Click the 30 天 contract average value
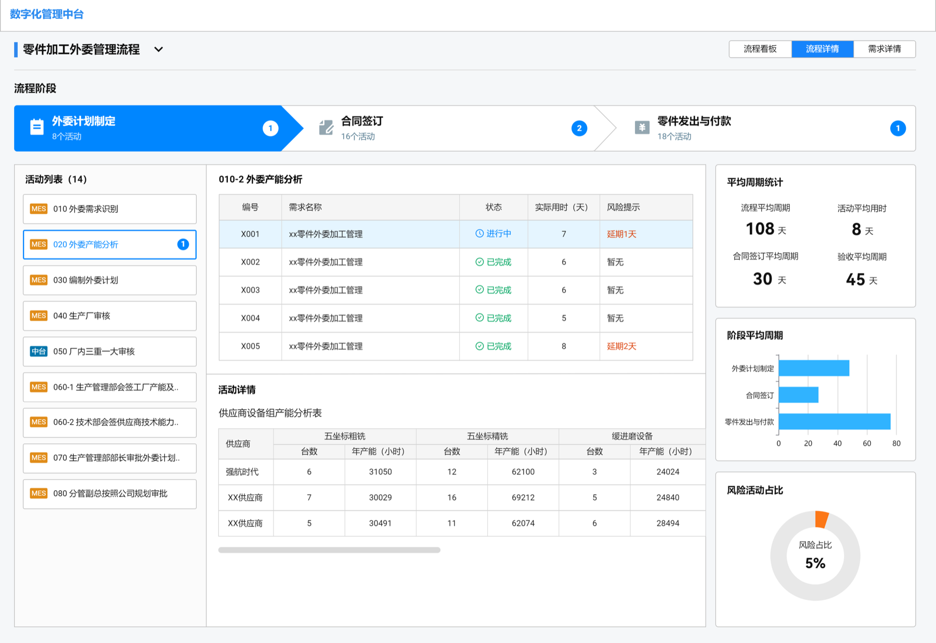The height and width of the screenshot is (643, 936). coord(770,279)
